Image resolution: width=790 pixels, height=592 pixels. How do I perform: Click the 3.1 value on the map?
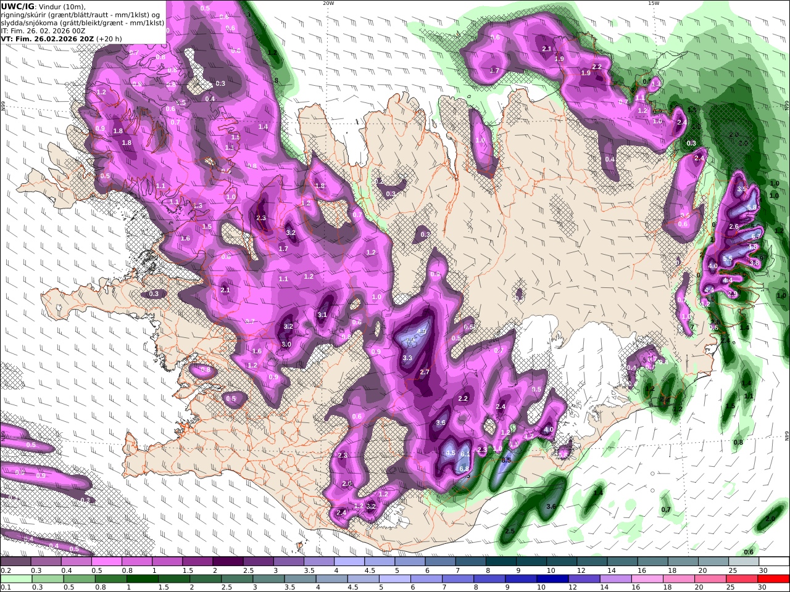point(322,314)
